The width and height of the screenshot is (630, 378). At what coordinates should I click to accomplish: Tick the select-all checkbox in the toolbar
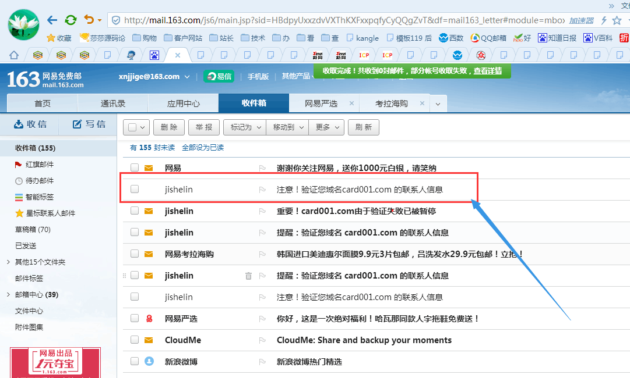point(132,127)
